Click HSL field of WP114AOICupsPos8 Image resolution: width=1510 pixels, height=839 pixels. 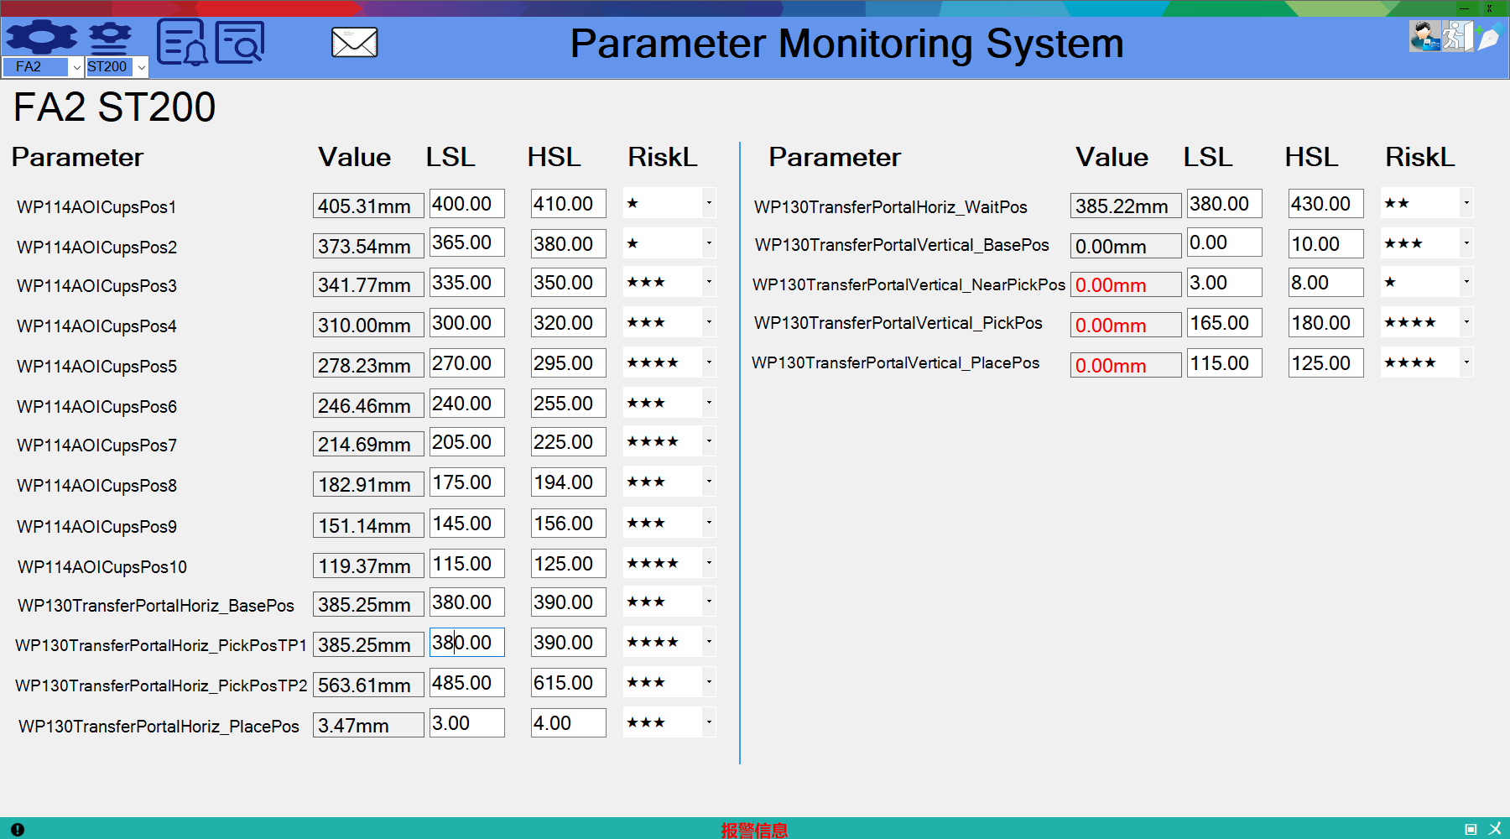[x=569, y=482]
